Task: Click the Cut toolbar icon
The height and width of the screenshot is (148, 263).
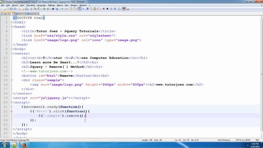Action: (x=31, y=9)
